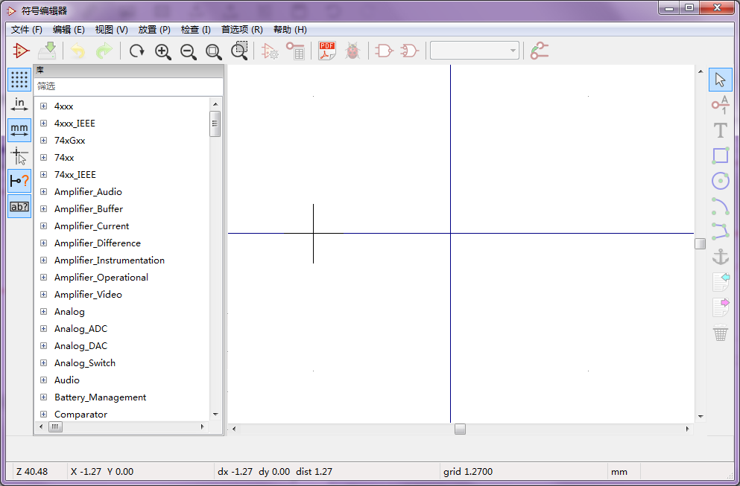
Task: Expand the Analog_ADC library
Action: [x=43, y=328]
